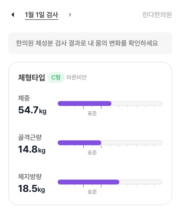Go to previous test date arrow
Image resolution: width=182 pixels, height=214 pixels.
point(13,15)
